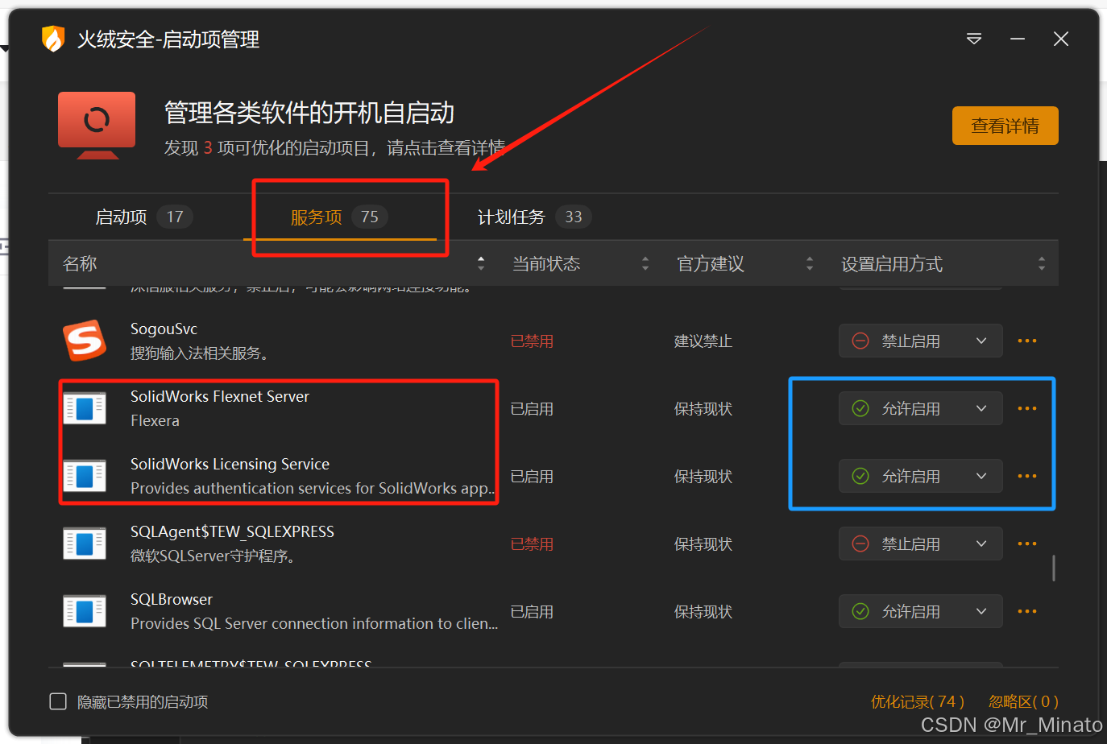Click 建议禁止 advice in SogouSvc row
This screenshot has width=1107, height=744.
703,341
